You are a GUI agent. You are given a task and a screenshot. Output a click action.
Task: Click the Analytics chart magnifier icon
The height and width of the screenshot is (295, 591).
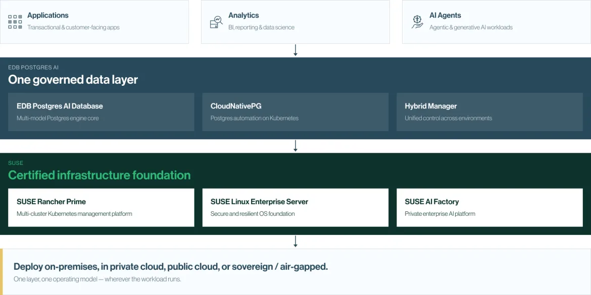(x=216, y=22)
